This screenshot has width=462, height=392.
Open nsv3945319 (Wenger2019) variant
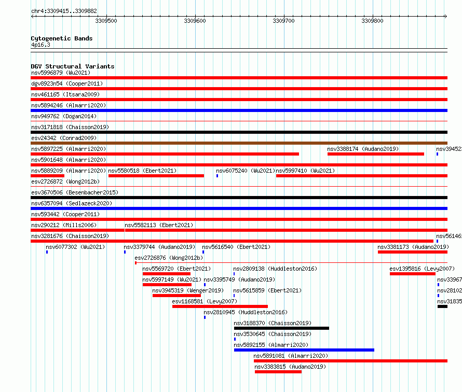click(188, 290)
